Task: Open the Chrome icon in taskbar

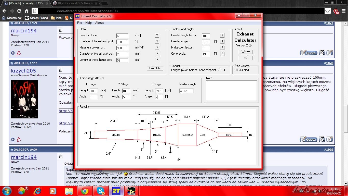Action: (85, 191)
